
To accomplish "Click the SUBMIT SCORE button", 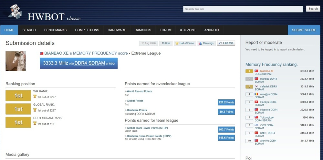I will tap(304, 30).
